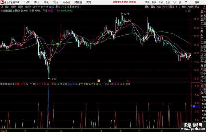
Task: Click the 统计 statistics button
Action: pyautogui.click(x=165, y=7)
